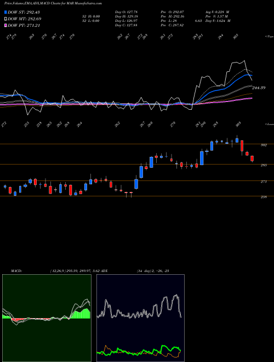Click the magenta DOW PT legend square
The height and width of the screenshot is (362, 274).
point(5,25)
